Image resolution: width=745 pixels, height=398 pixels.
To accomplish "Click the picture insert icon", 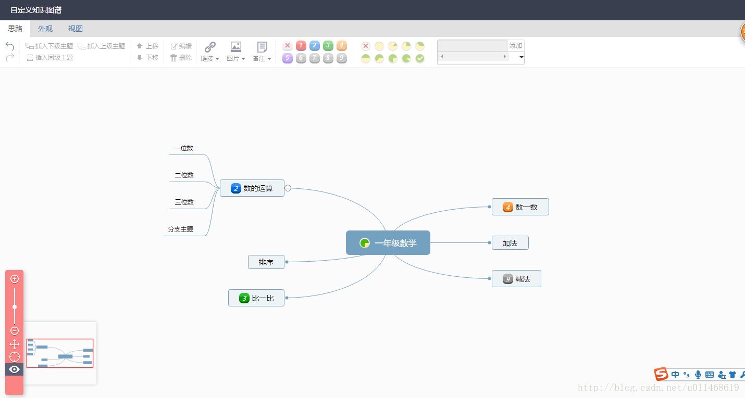I will [236, 47].
